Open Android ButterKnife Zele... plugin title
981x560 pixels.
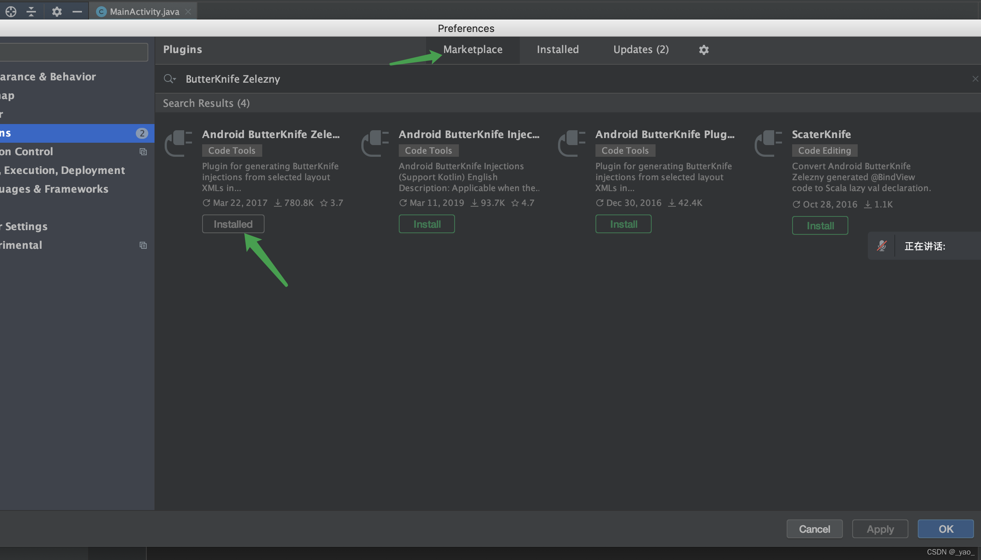[x=271, y=134]
